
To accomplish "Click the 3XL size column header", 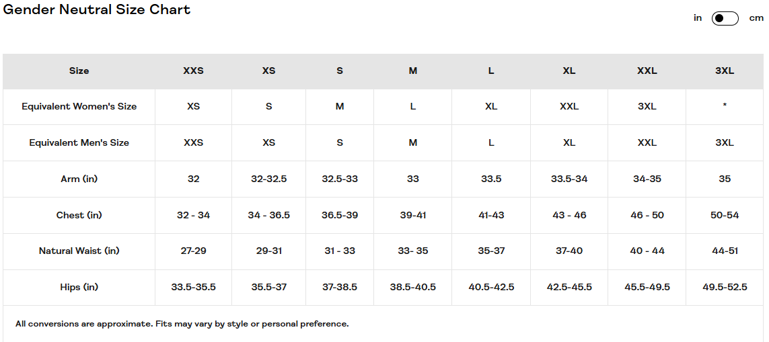I will (725, 71).
